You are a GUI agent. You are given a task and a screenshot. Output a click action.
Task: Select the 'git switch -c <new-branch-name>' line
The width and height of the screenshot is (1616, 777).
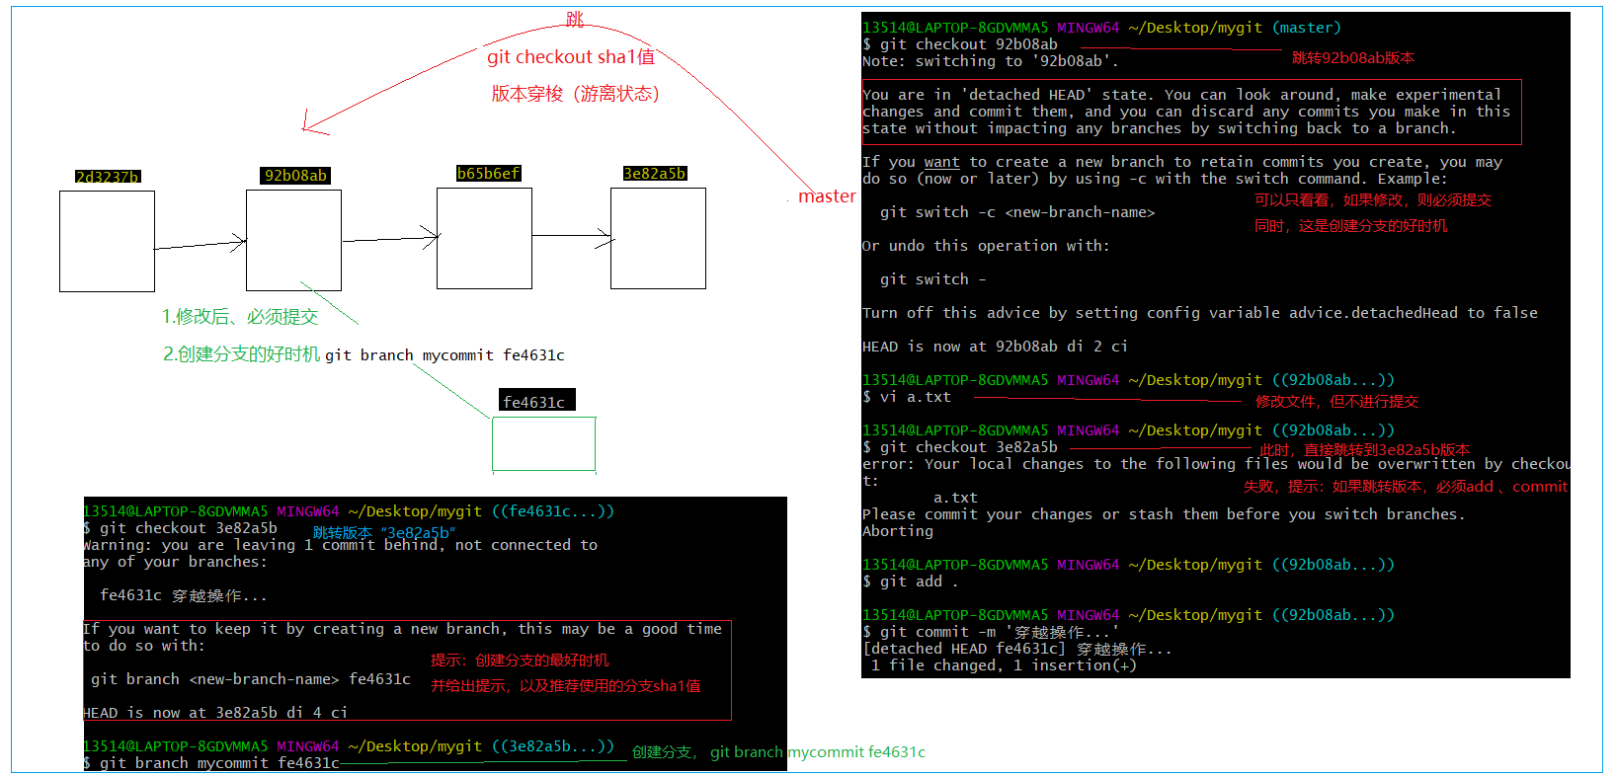pyautogui.click(x=1016, y=212)
